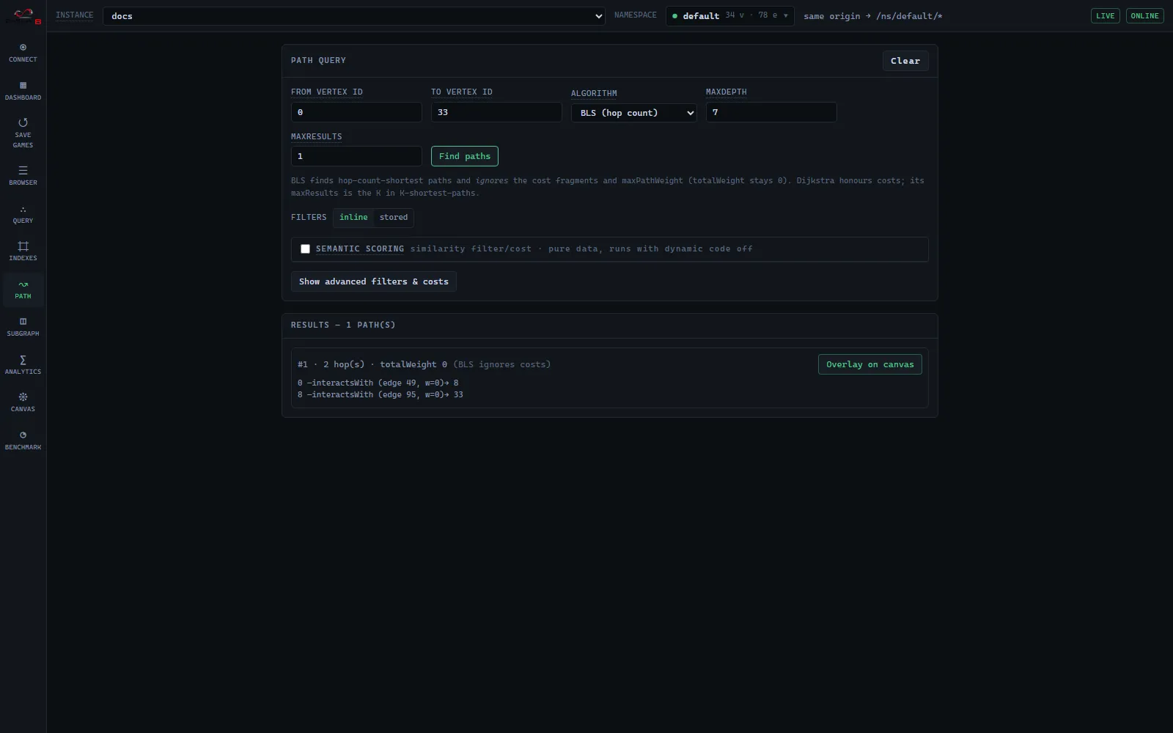The height and width of the screenshot is (733, 1173).
Task: Go to Dashboard in the sidebar
Action: click(23, 91)
